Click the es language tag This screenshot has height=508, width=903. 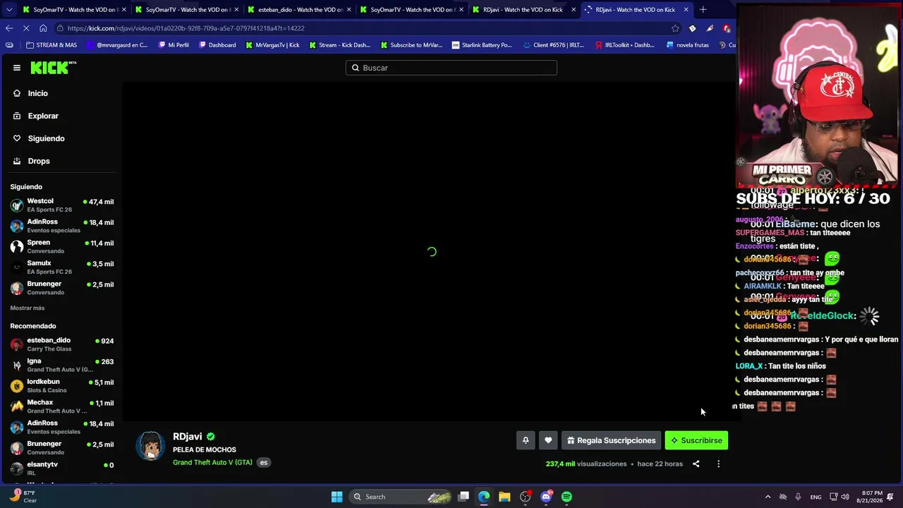(x=264, y=463)
